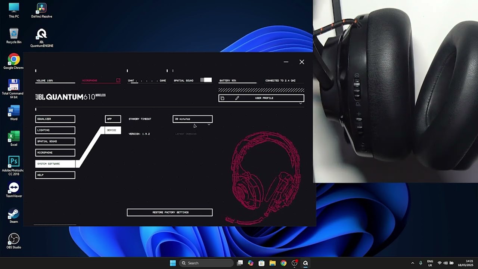Image resolution: width=478 pixels, height=269 pixels.
Task: Open the Spatial Sound menu item in the sidebar
Action: [55, 142]
